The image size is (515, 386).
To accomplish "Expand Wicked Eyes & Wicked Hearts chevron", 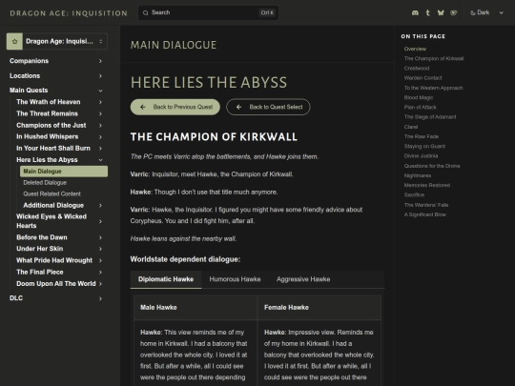I will 100,221.
